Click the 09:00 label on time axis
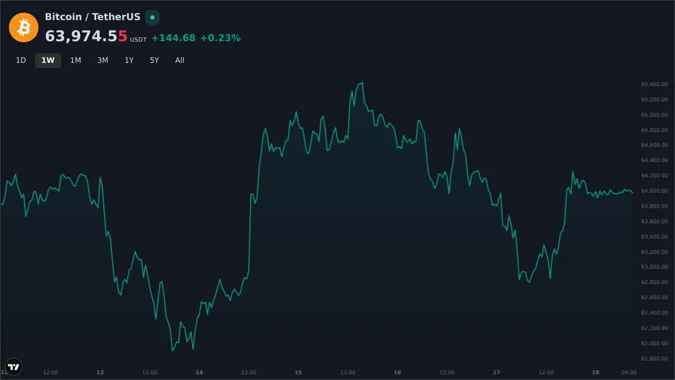 point(629,372)
